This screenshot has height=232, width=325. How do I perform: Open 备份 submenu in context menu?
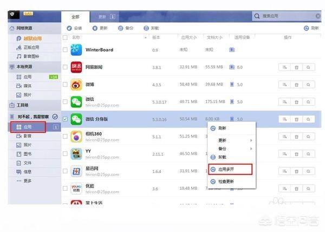tap(232, 149)
